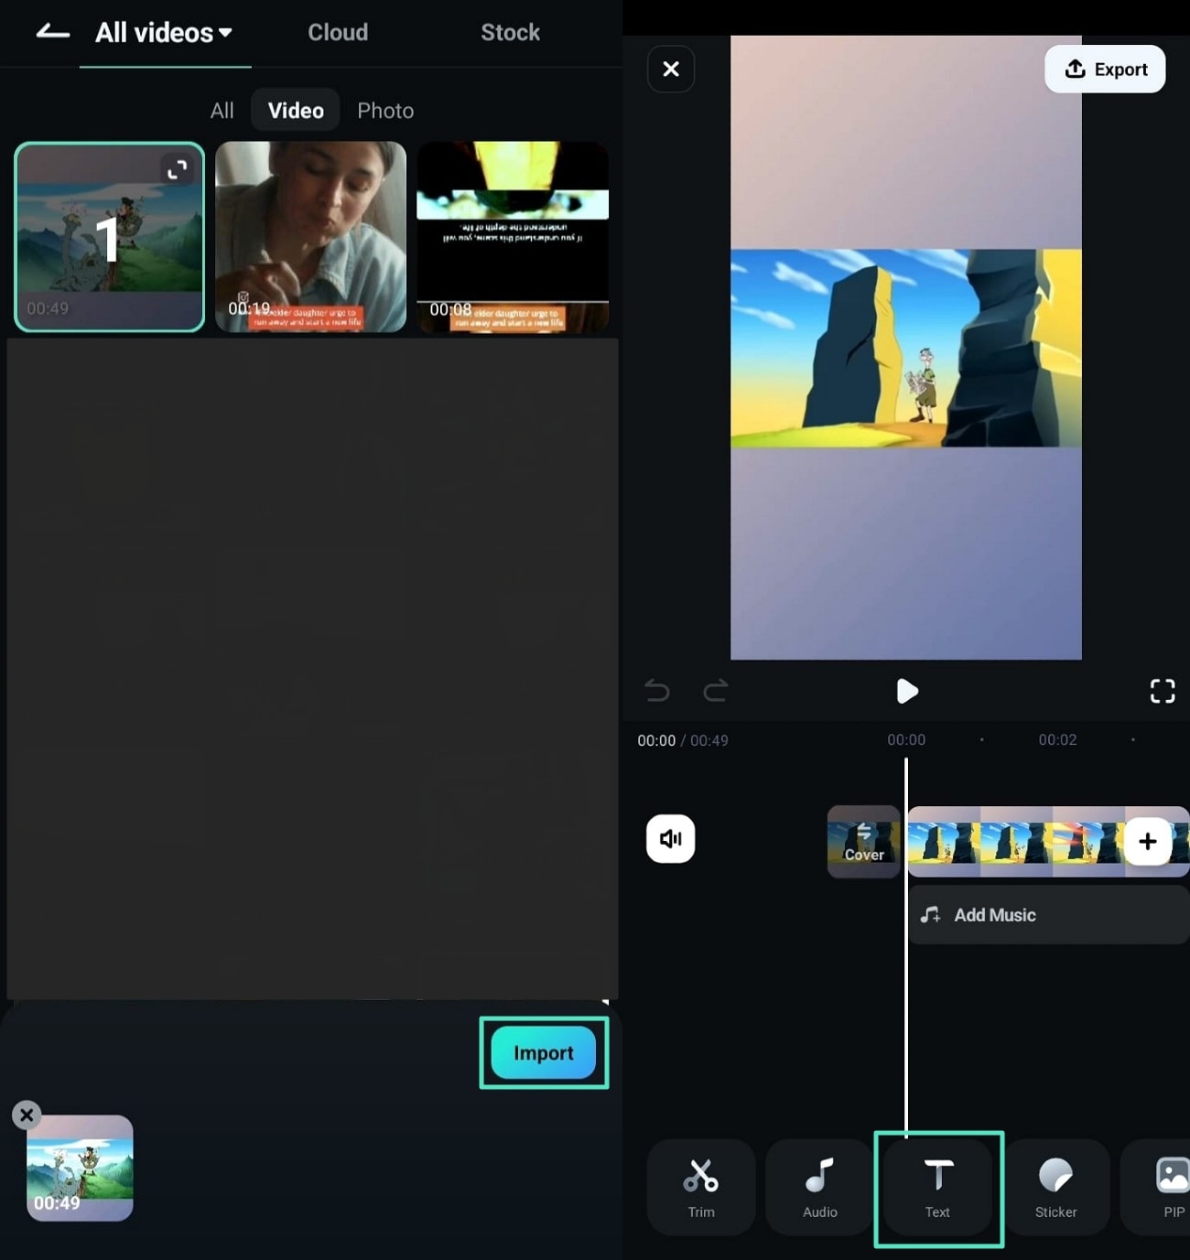Screen dimensions: 1190x1260
Task: Switch to the Stock tab
Action: tap(510, 33)
